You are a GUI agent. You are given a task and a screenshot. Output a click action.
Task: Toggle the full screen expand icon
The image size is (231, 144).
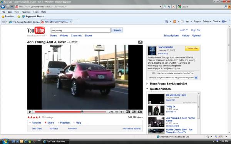click(x=139, y=112)
